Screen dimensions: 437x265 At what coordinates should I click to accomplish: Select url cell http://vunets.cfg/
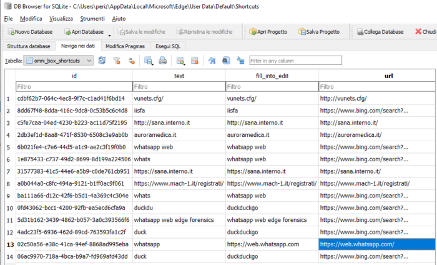tap(377, 99)
